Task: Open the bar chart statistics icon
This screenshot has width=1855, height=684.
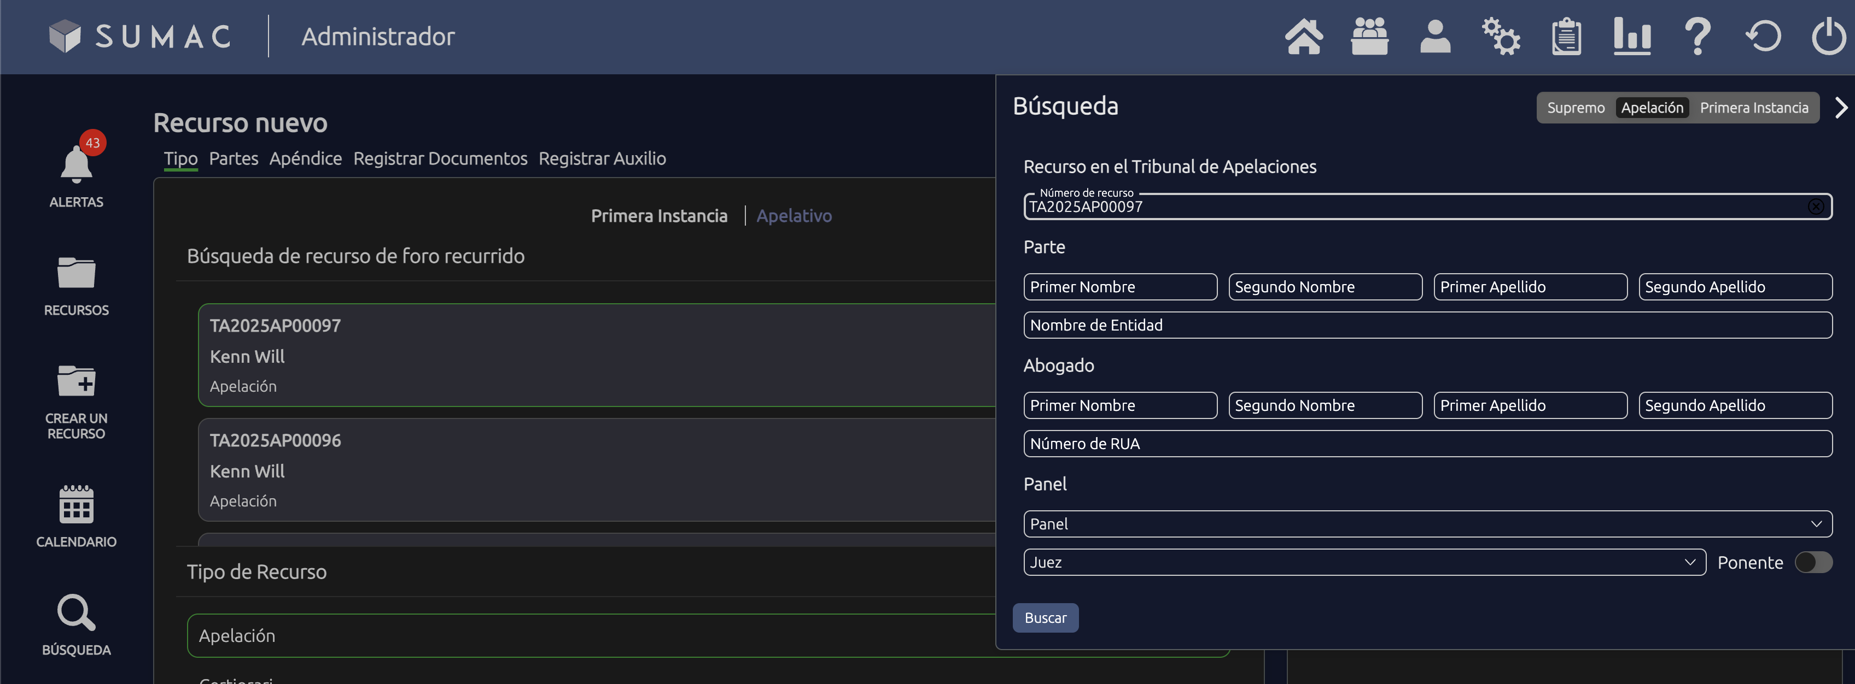Action: [x=1632, y=37]
